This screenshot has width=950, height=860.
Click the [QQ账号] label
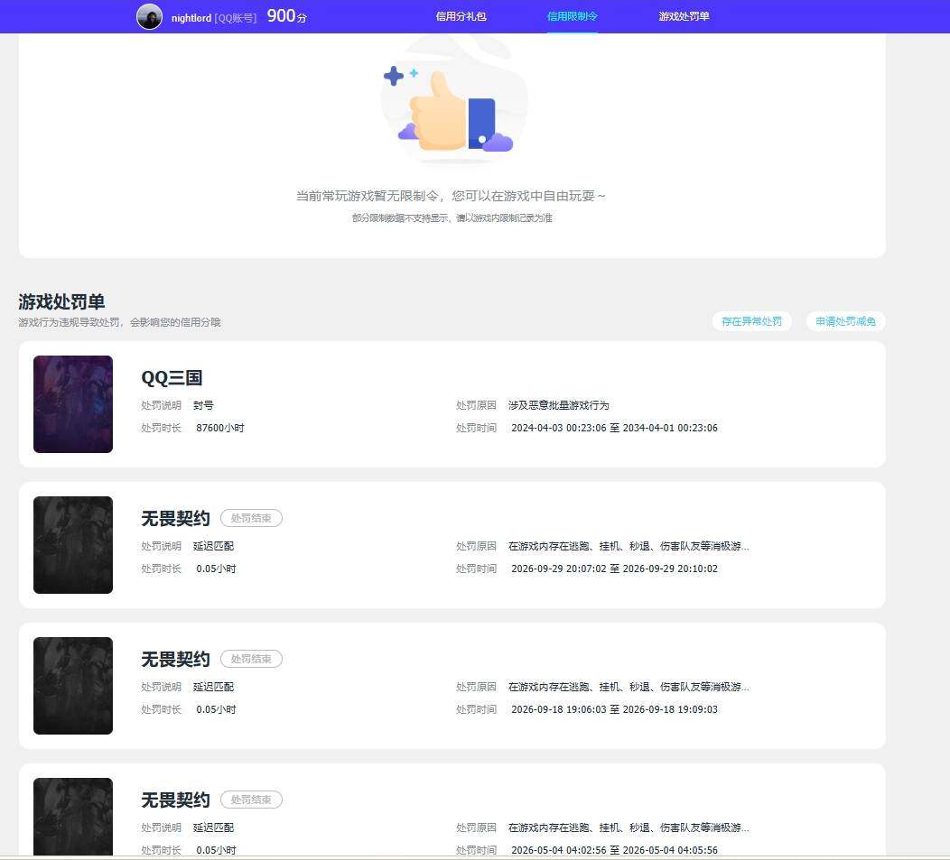point(236,18)
